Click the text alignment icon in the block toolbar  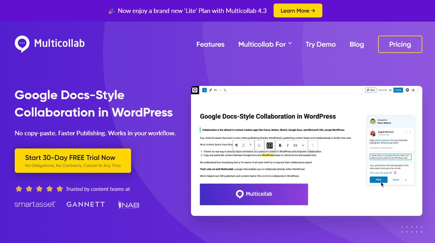click(x=259, y=145)
